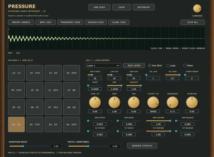Click RENDER STRETCH button
Image resolution: width=214 pixels, height=157 pixels.
tap(142, 146)
